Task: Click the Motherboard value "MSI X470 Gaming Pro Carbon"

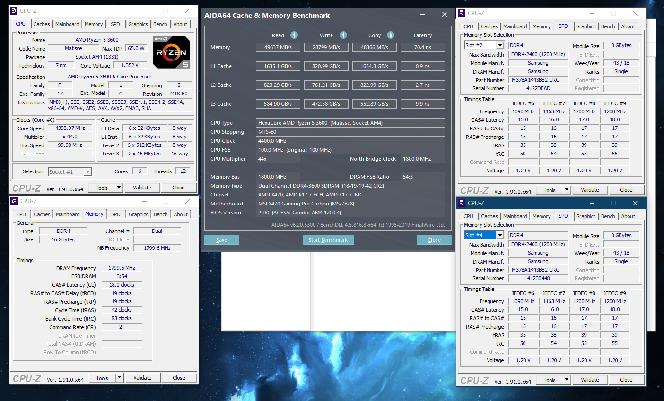Action: click(x=350, y=204)
